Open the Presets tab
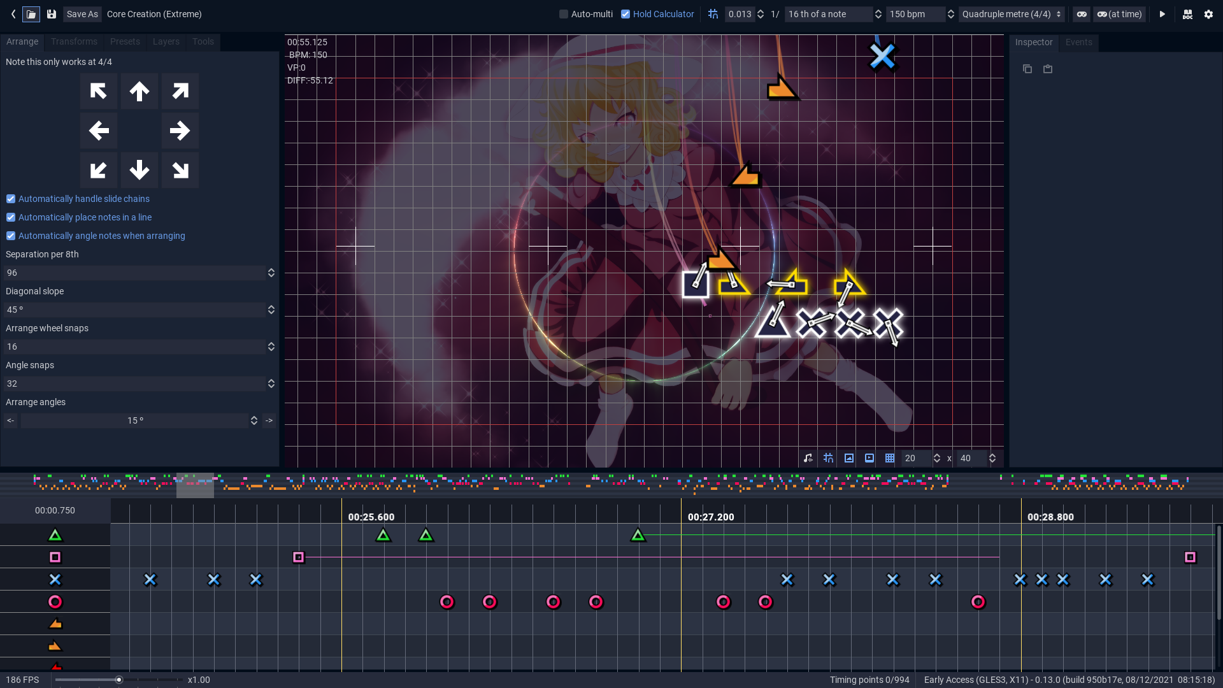 point(125,41)
